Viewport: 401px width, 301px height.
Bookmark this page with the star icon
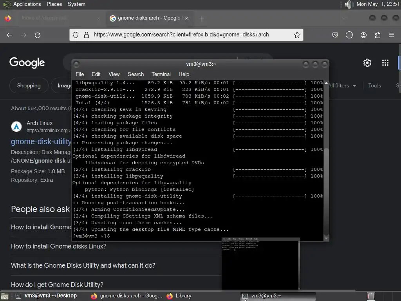[x=297, y=35]
